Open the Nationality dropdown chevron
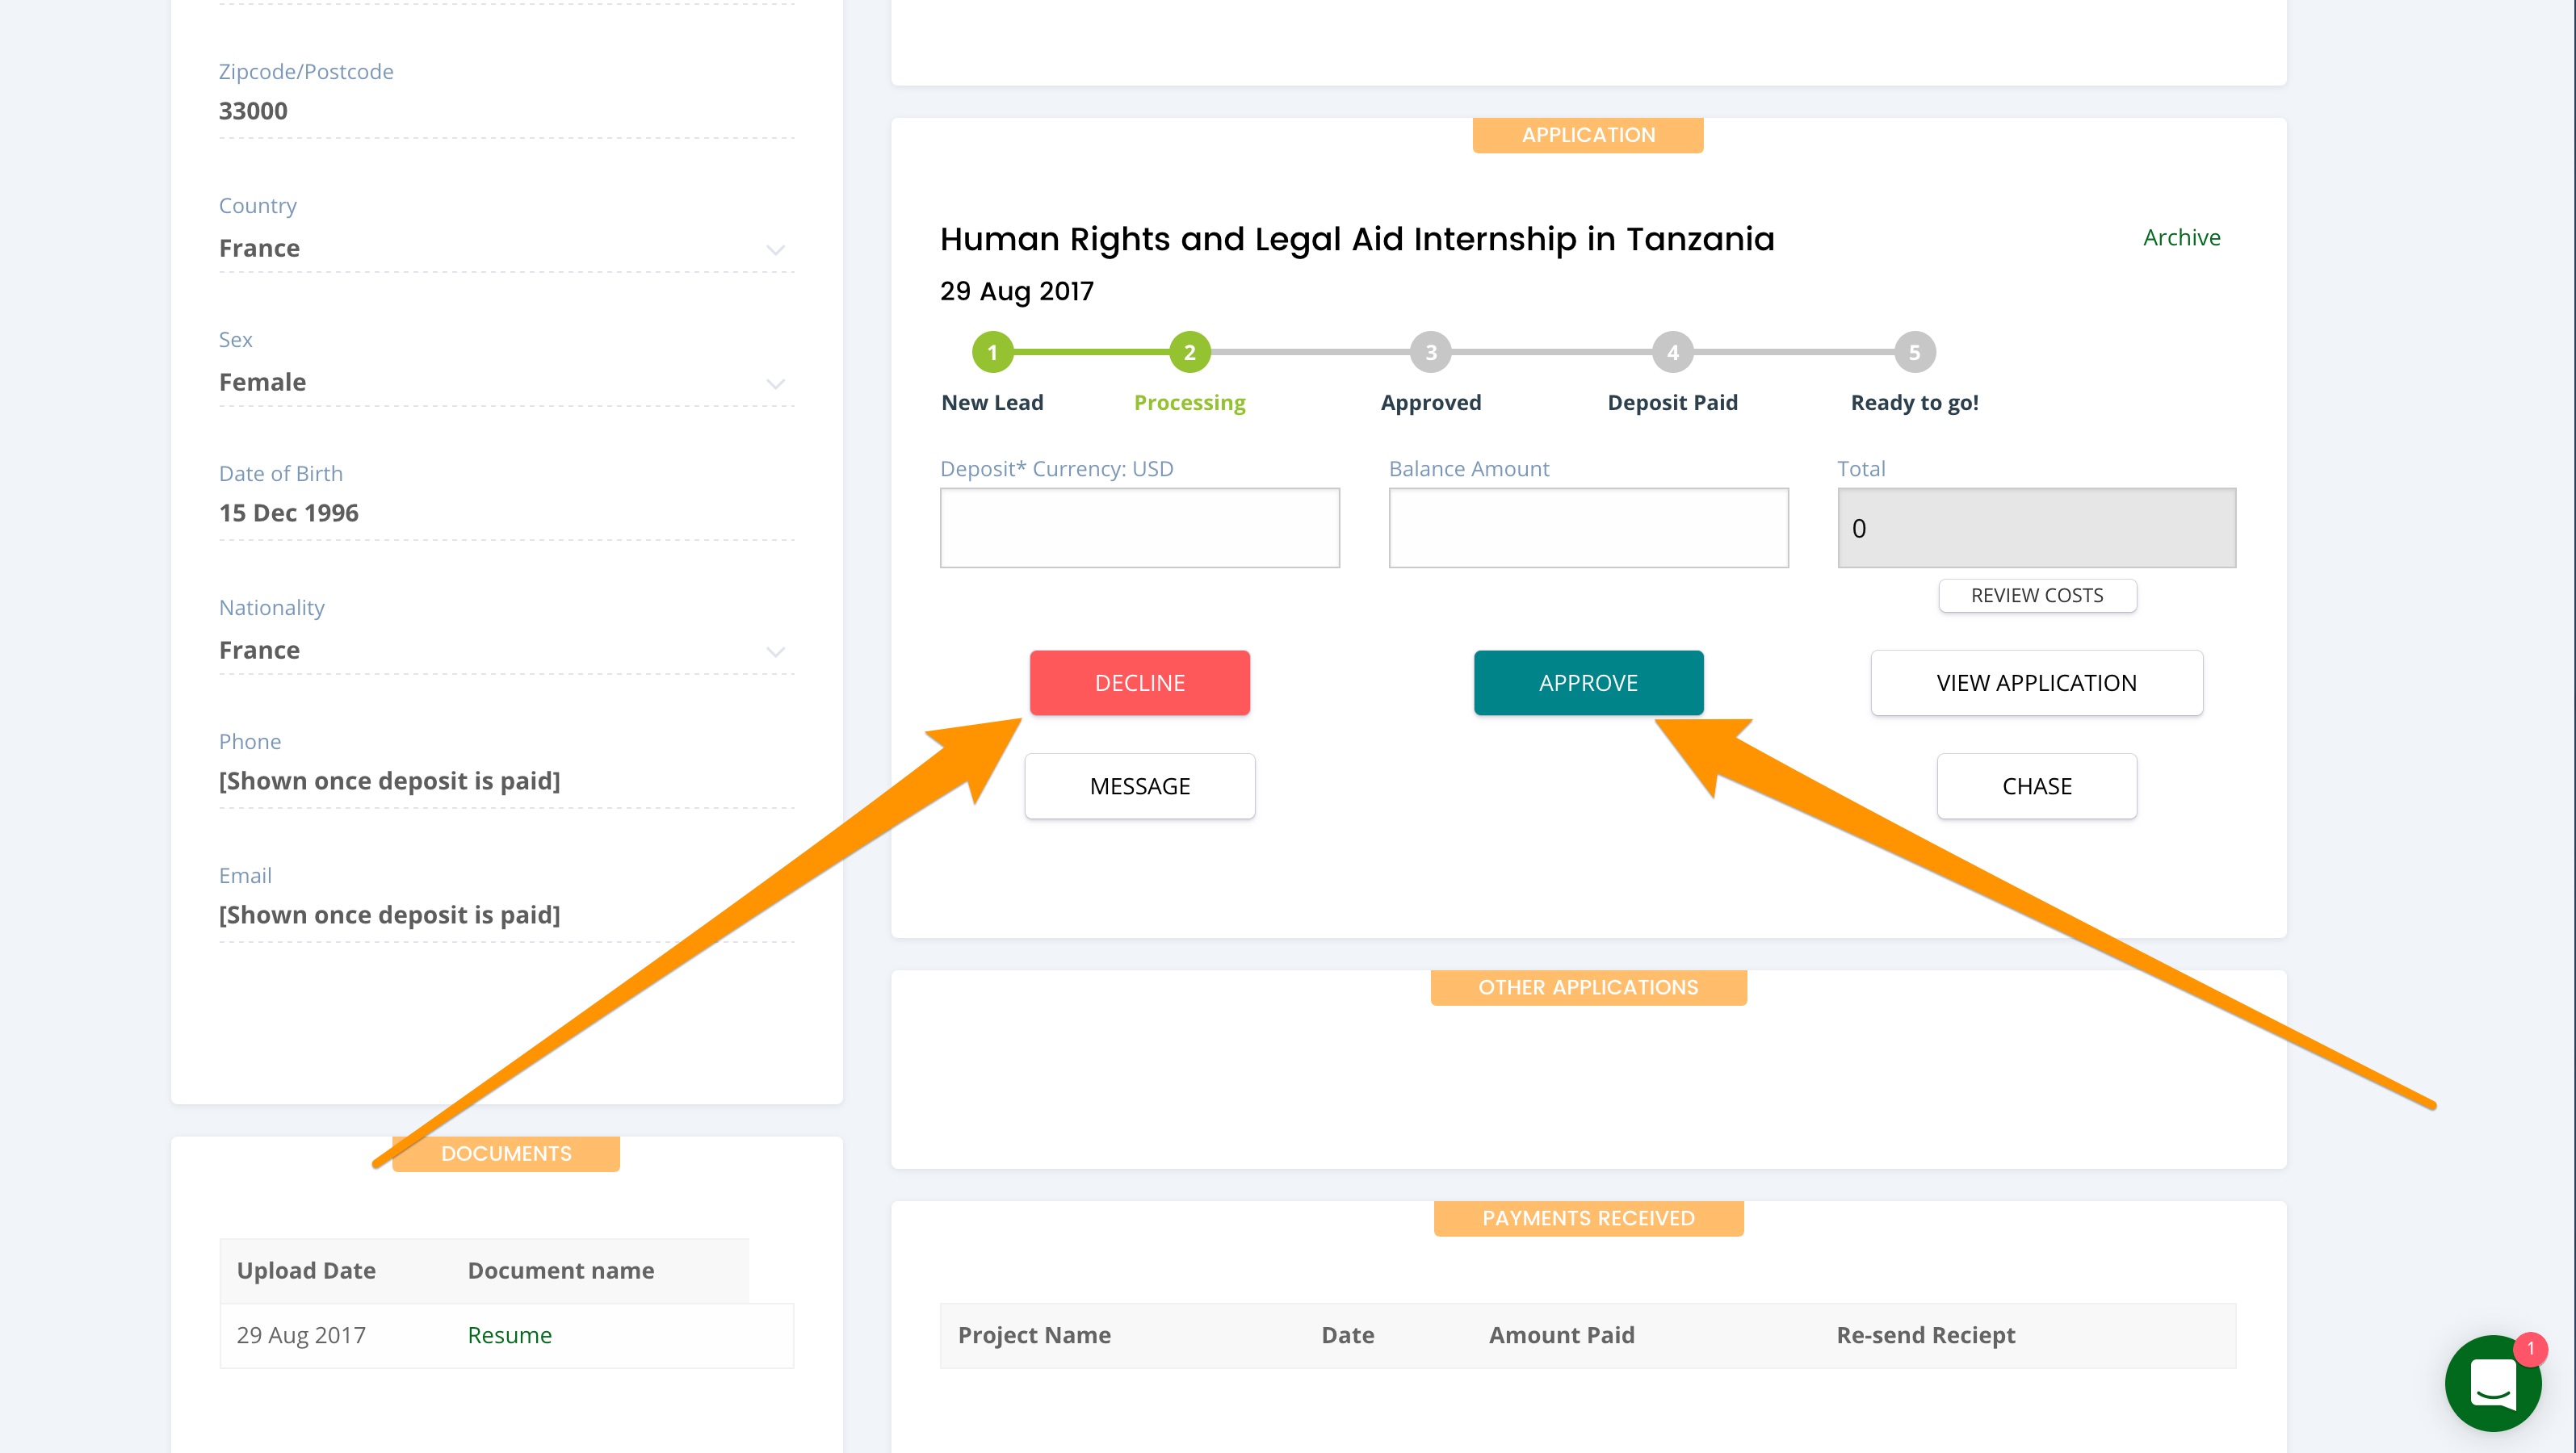The height and width of the screenshot is (1453, 2576). (775, 651)
